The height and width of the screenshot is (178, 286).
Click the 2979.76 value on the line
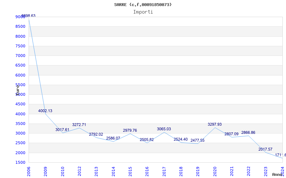point(130,130)
